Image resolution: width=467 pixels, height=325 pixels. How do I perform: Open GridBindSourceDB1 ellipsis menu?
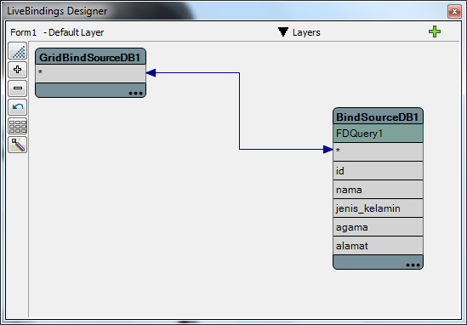click(135, 94)
